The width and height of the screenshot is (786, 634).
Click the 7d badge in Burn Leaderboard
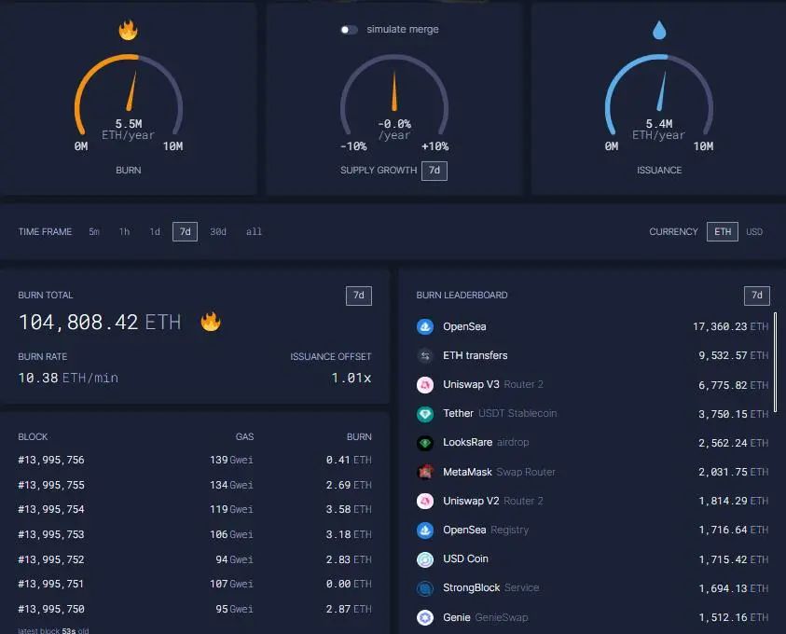[757, 296]
